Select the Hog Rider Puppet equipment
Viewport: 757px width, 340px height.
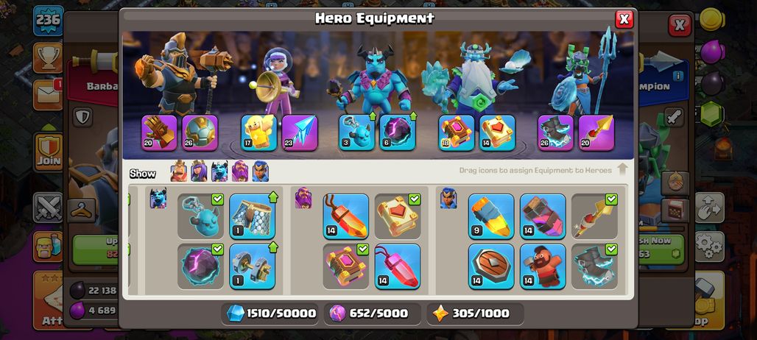click(543, 266)
